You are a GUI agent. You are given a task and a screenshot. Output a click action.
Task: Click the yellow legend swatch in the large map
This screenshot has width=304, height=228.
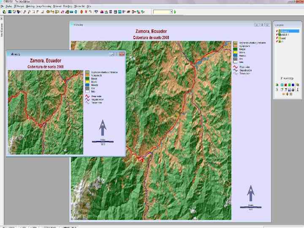[x=235, y=52]
